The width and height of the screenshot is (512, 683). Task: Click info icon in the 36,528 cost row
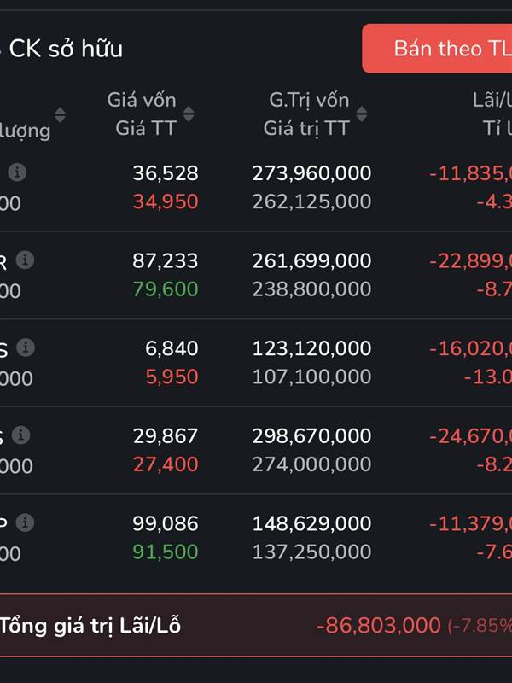coord(17,172)
